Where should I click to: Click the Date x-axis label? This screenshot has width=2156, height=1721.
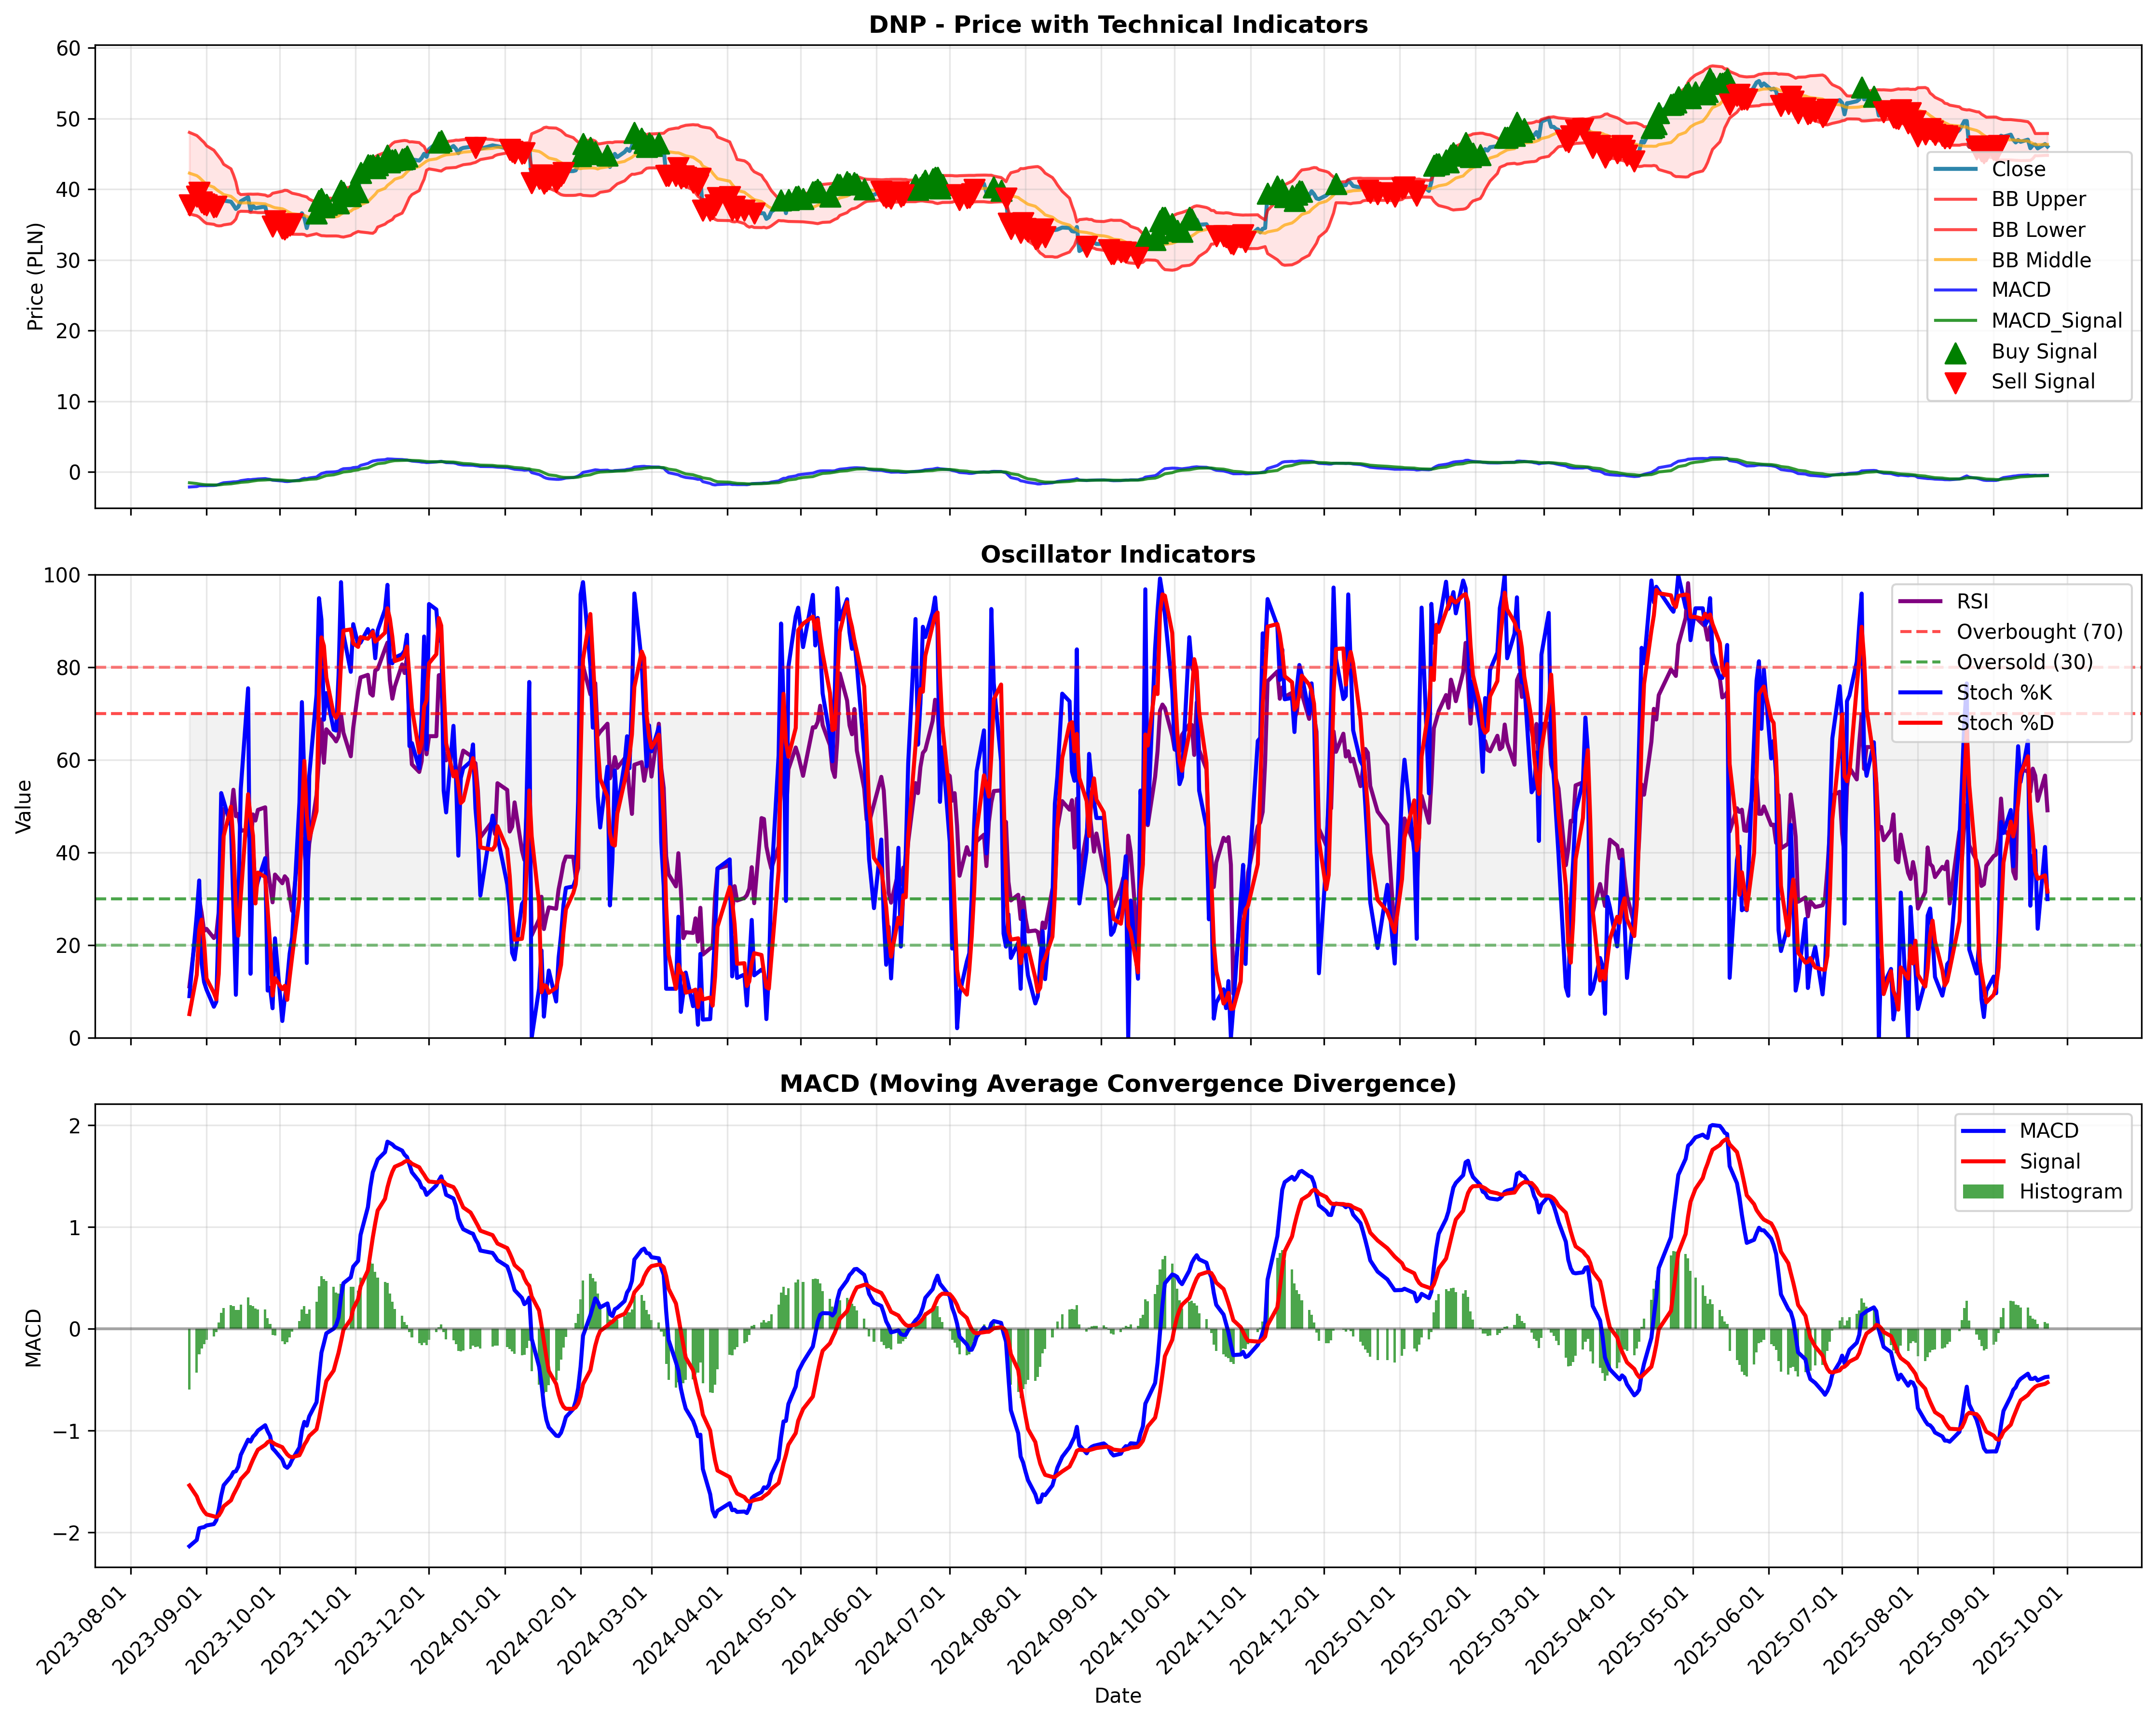[x=1118, y=1695]
